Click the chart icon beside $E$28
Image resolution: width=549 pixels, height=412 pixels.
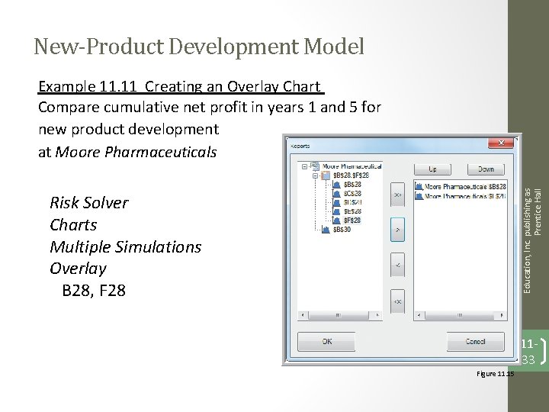336,211
